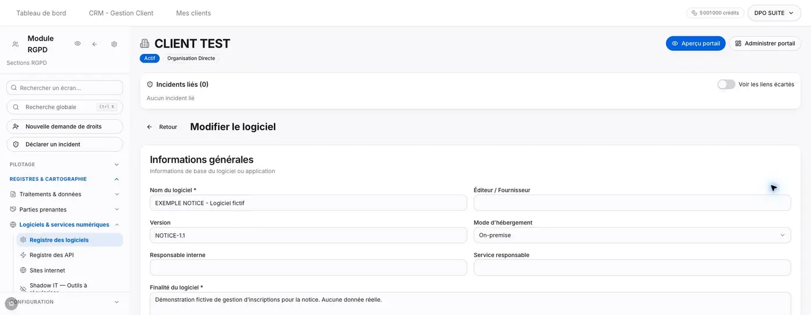The width and height of the screenshot is (811, 315).
Task: Click the globe icon of Logiciels & services numériques
Action: (x=13, y=225)
